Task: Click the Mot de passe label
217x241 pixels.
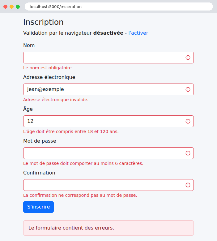Action: 40,141
